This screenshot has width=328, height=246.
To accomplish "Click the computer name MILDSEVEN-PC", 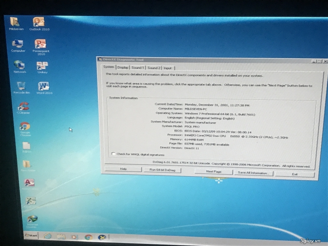I will (x=196, y=109).
